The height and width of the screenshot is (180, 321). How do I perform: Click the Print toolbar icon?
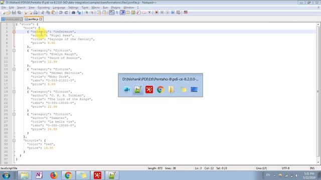pyautogui.click(x=36, y=12)
